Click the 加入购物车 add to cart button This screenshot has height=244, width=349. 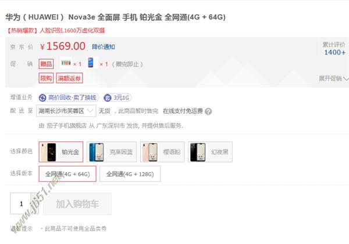77,203
